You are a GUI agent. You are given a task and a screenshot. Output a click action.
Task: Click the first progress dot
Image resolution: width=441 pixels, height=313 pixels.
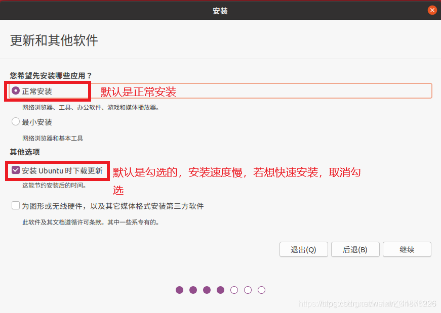pyautogui.click(x=179, y=290)
